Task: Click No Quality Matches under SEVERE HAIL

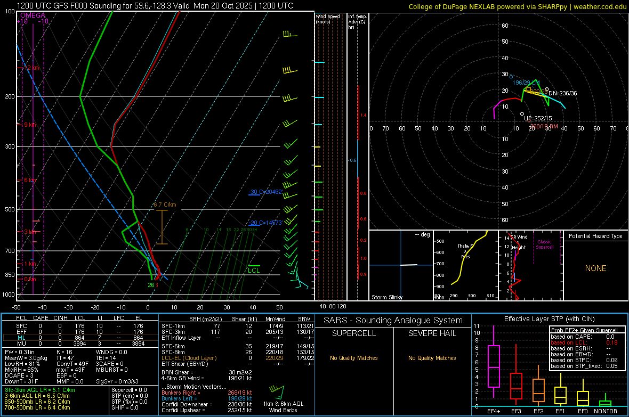Action: click(432, 358)
